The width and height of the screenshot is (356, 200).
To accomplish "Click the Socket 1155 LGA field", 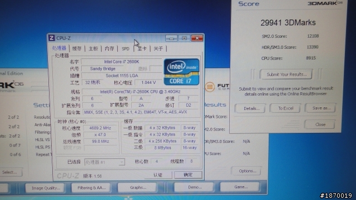I will coord(121,76).
